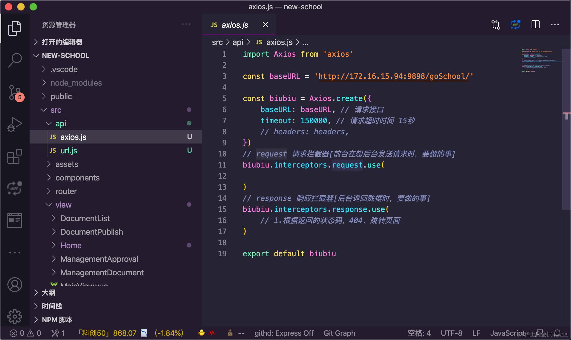This screenshot has width=571, height=340.
Task: Expand the ManagementDocument folder
Action: point(116,272)
